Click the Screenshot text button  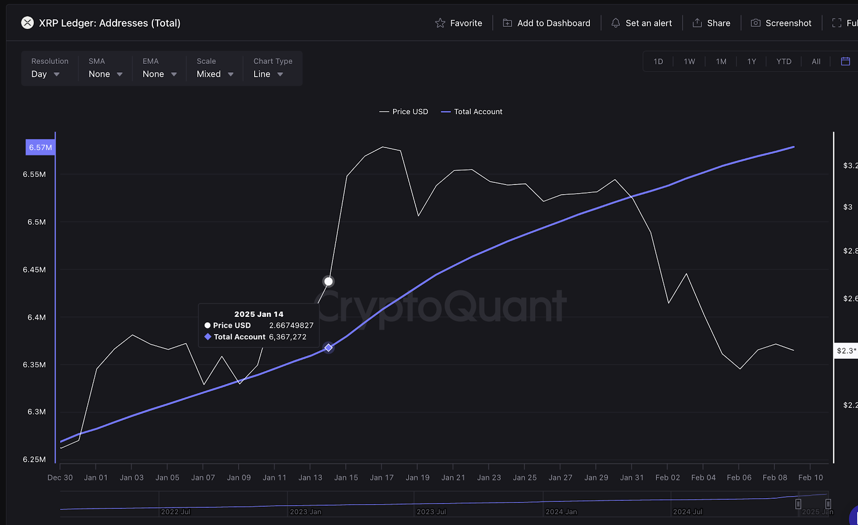click(x=788, y=23)
